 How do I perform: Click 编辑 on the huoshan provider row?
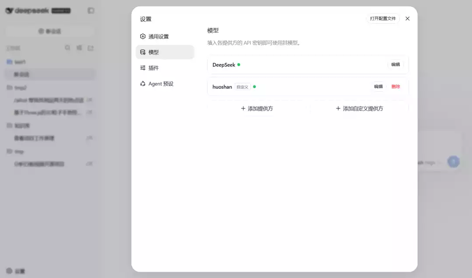(378, 86)
